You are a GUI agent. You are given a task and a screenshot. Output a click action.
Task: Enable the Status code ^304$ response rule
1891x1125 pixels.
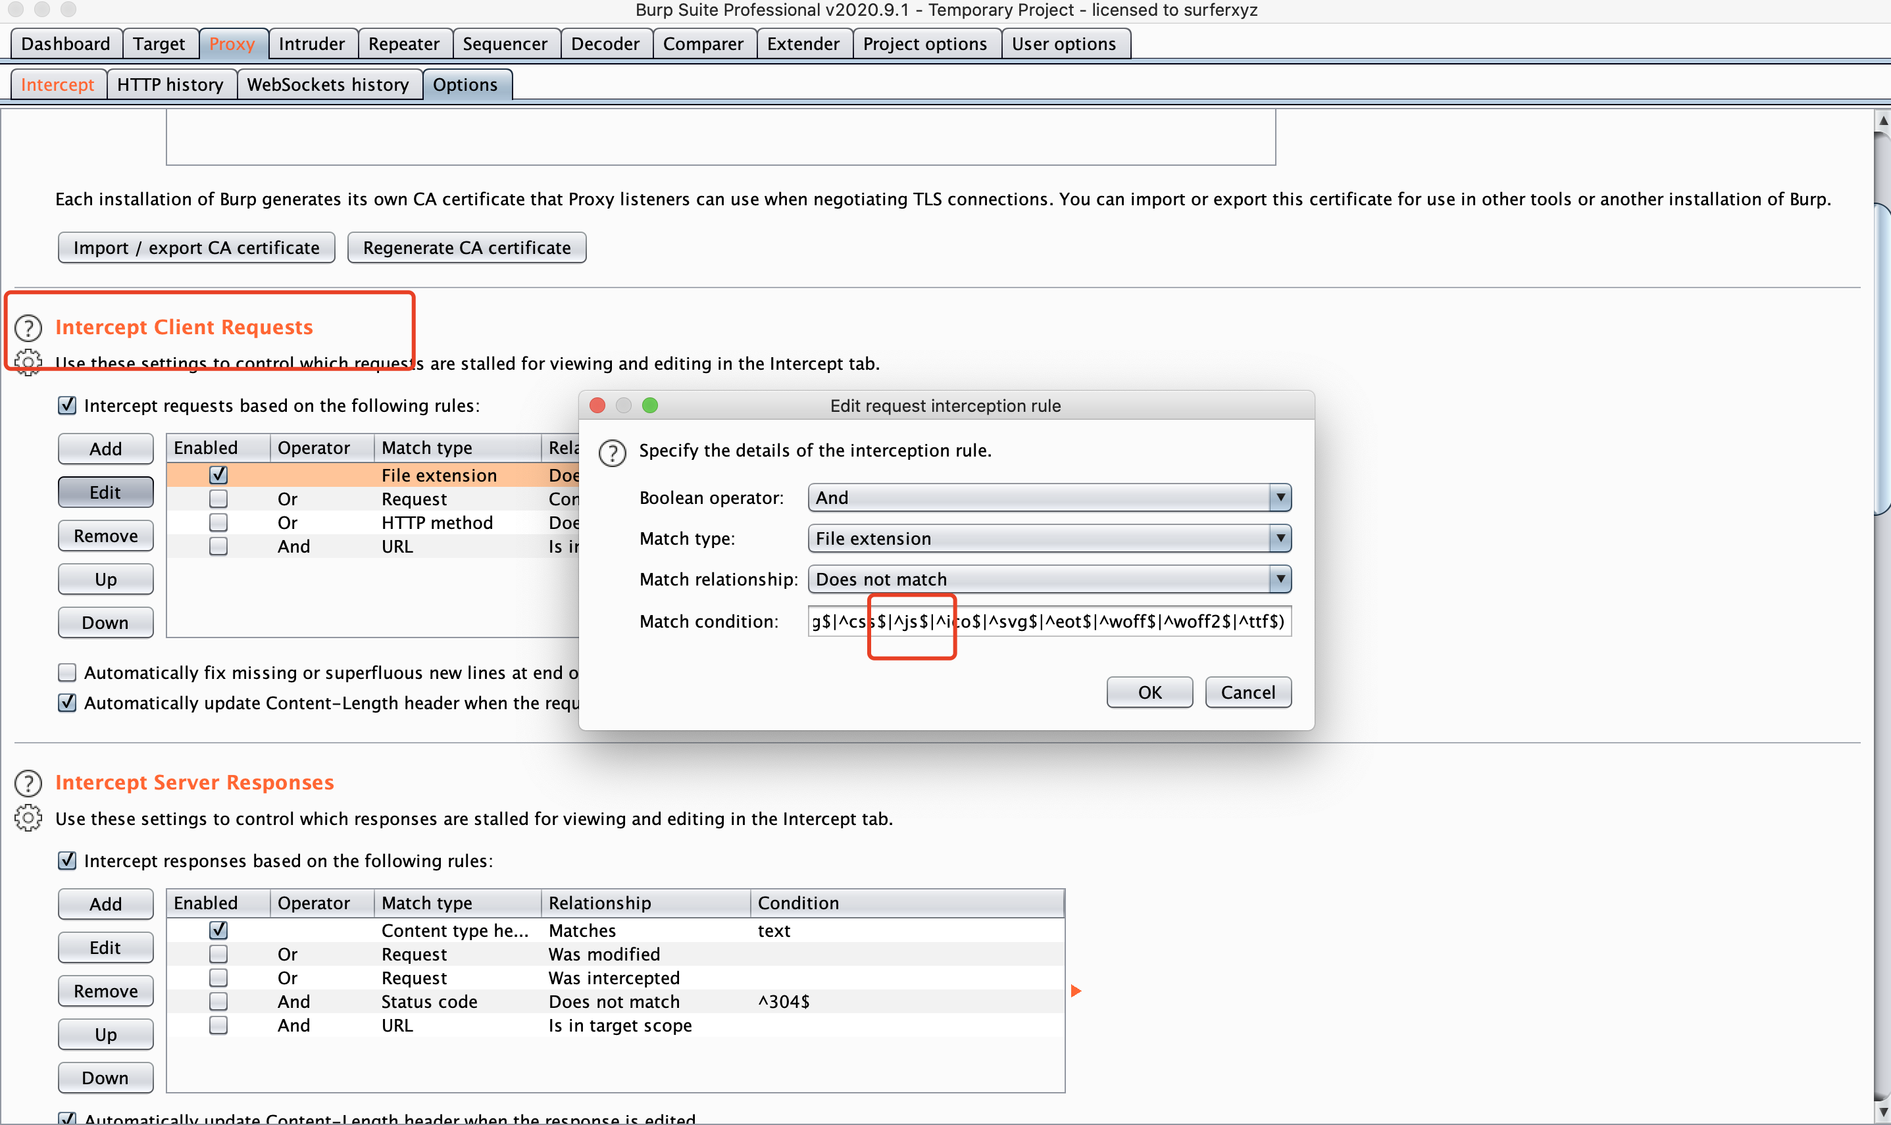pyautogui.click(x=218, y=1001)
